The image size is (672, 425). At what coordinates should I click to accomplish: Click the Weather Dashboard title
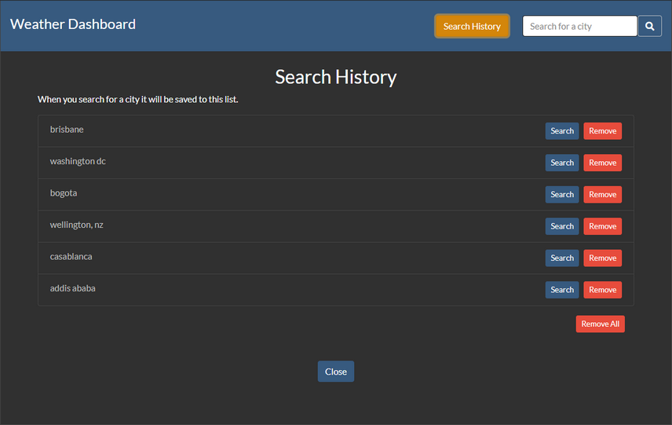coord(73,24)
